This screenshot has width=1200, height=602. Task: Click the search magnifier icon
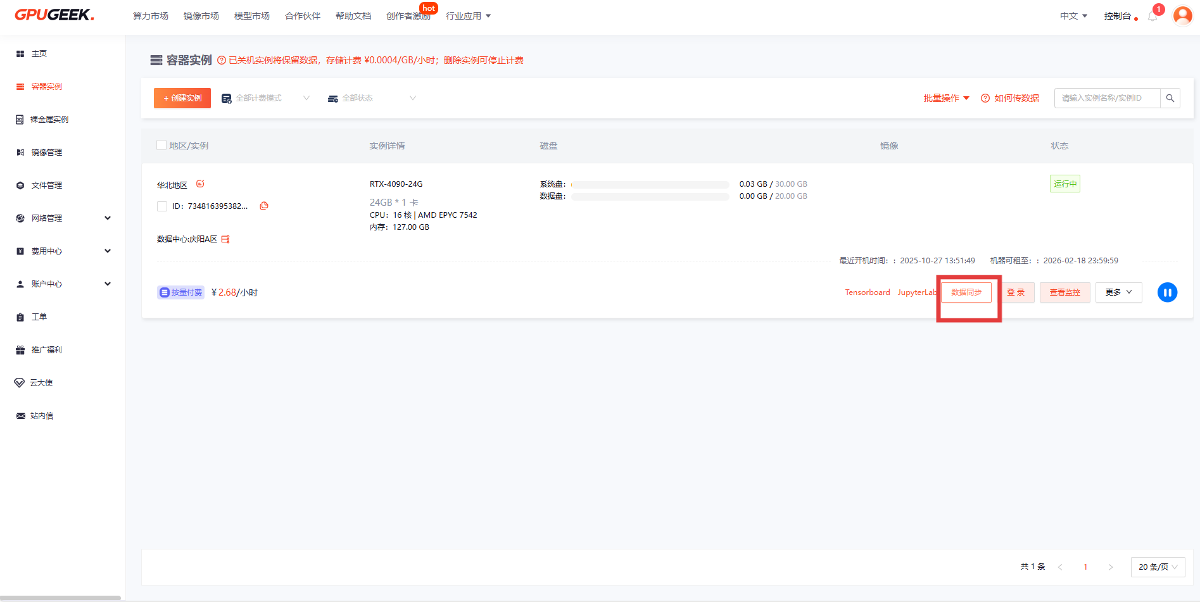[1170, 98]
